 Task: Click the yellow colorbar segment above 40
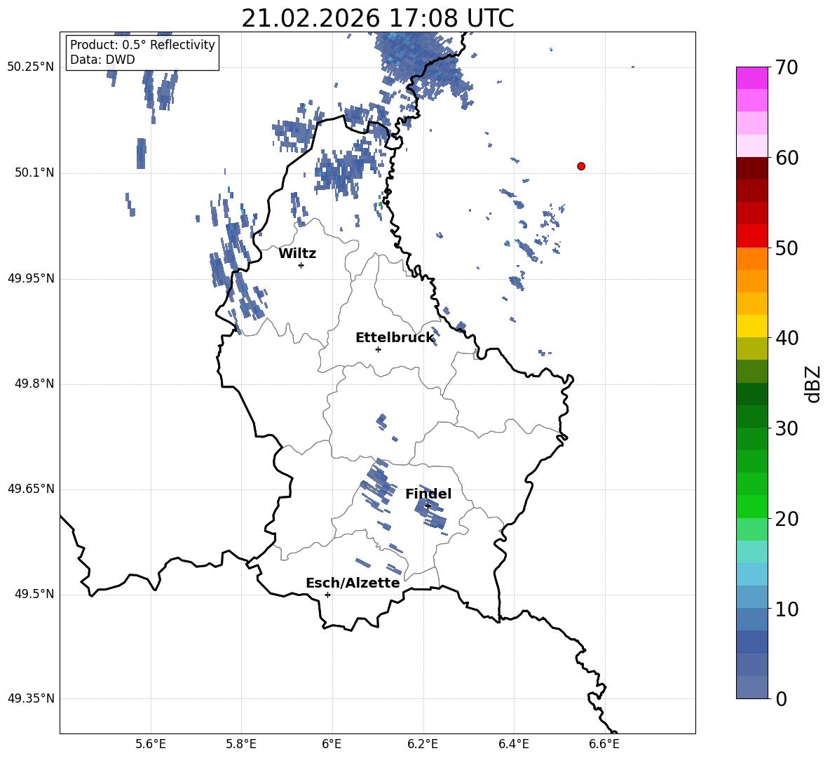751,326
